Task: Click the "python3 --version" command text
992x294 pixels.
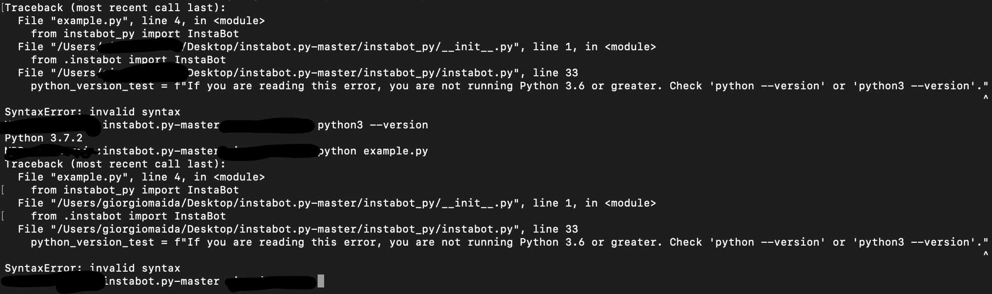Action: (x=373, y=125)
